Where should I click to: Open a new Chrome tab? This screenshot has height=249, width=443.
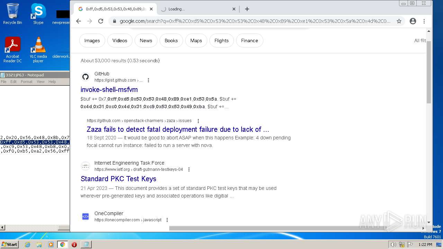tap(247, 9)
